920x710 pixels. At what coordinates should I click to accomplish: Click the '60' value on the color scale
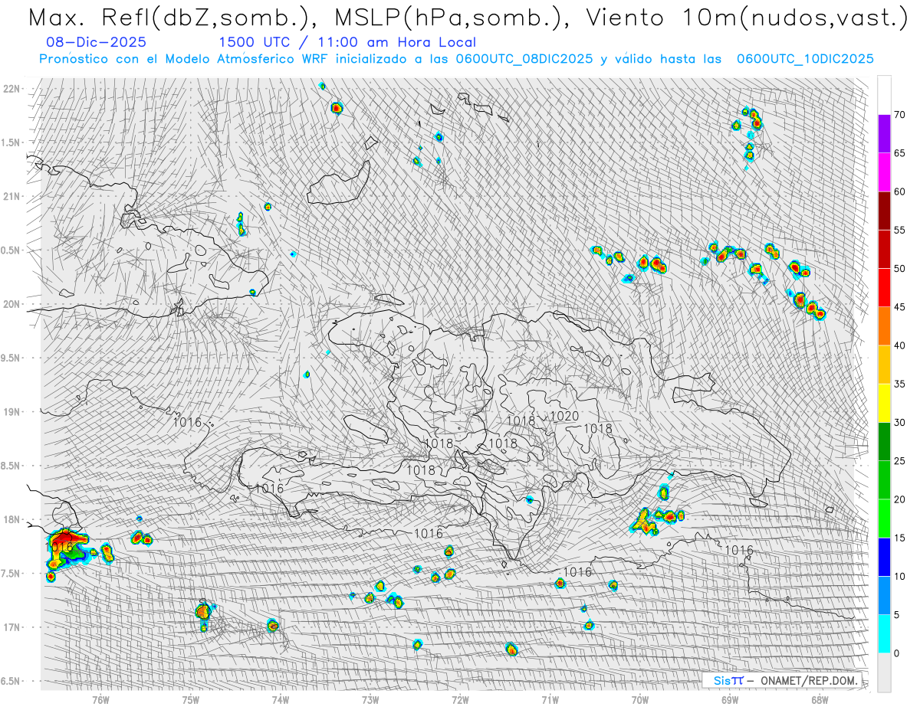[x=899, y=191]
